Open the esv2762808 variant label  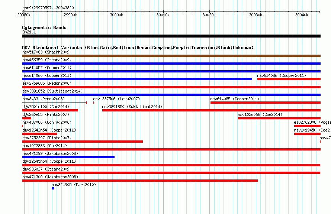pos(312,122)
